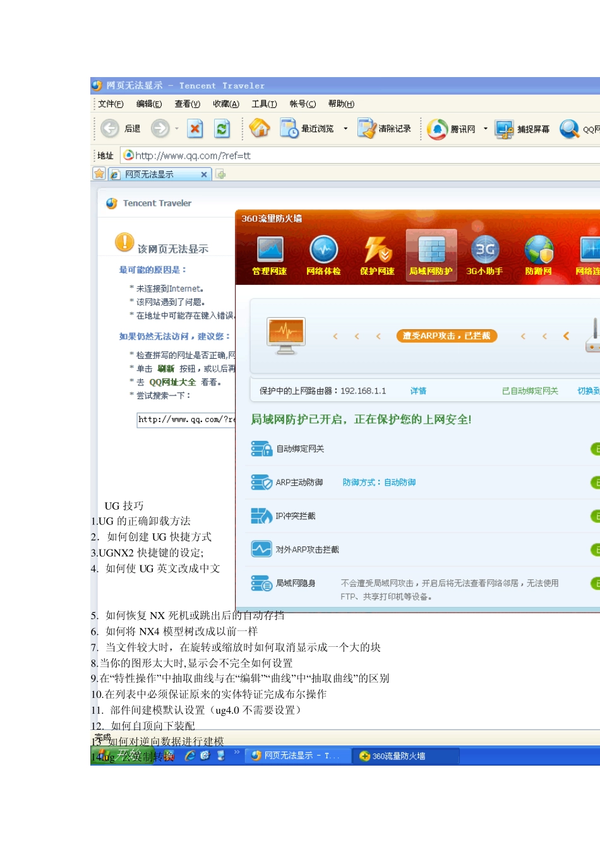Viewport: 600px width, 849px height.
Task: Click the computer monitor ARP status icon
Action: point(286,335)
